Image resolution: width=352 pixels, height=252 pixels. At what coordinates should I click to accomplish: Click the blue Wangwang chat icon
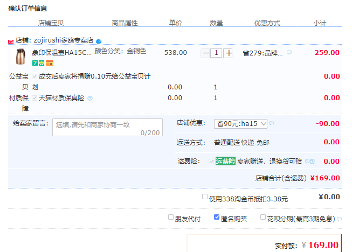pos(99,41)
